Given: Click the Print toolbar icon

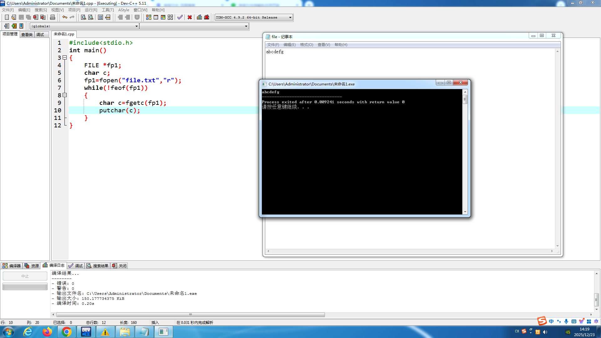Looking at the screenshot, I should 53,17.
